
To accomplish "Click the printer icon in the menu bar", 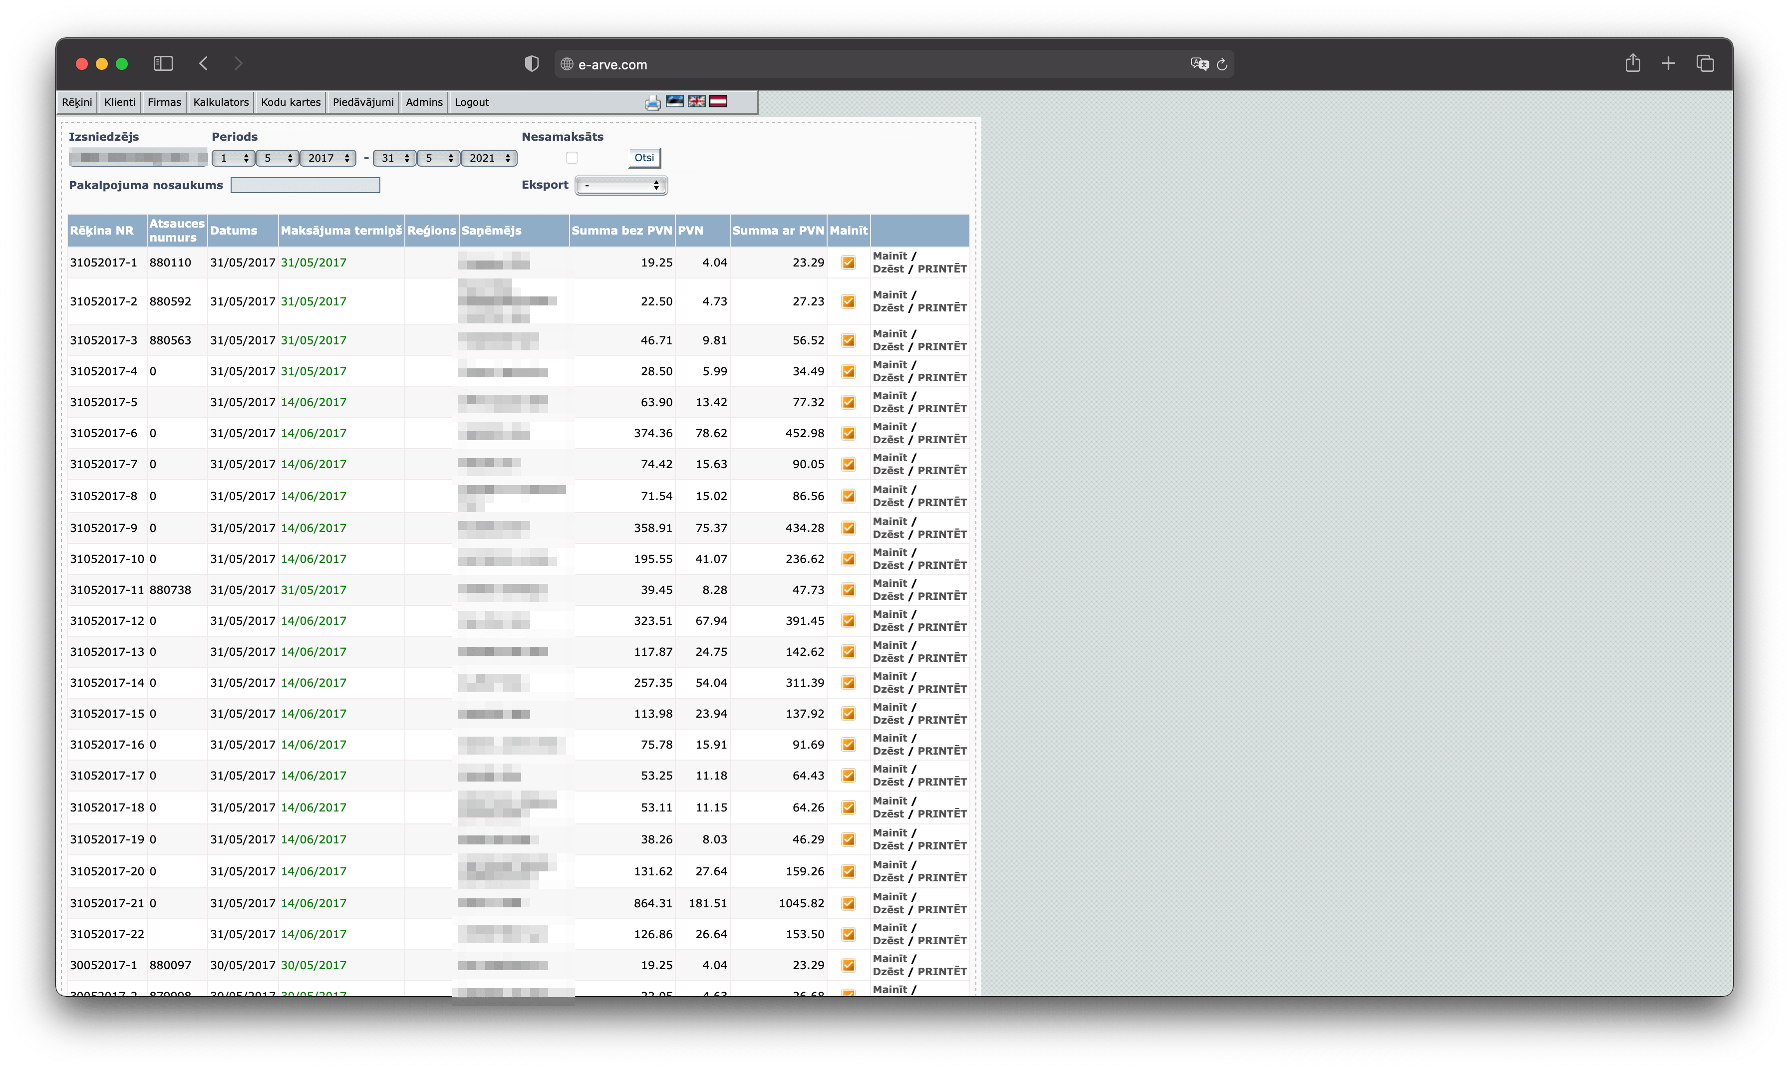I will tap(652, 102).
